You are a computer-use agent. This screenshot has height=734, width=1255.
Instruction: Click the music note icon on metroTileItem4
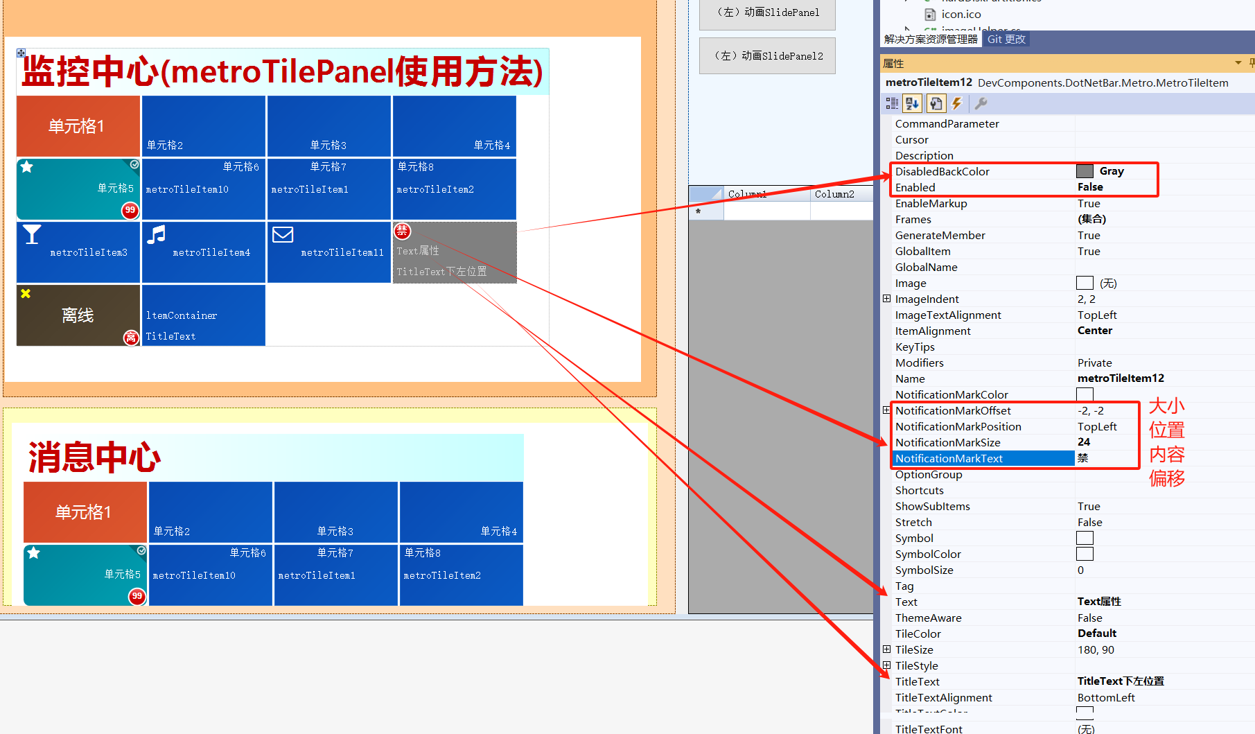click(x=157, y=234)
